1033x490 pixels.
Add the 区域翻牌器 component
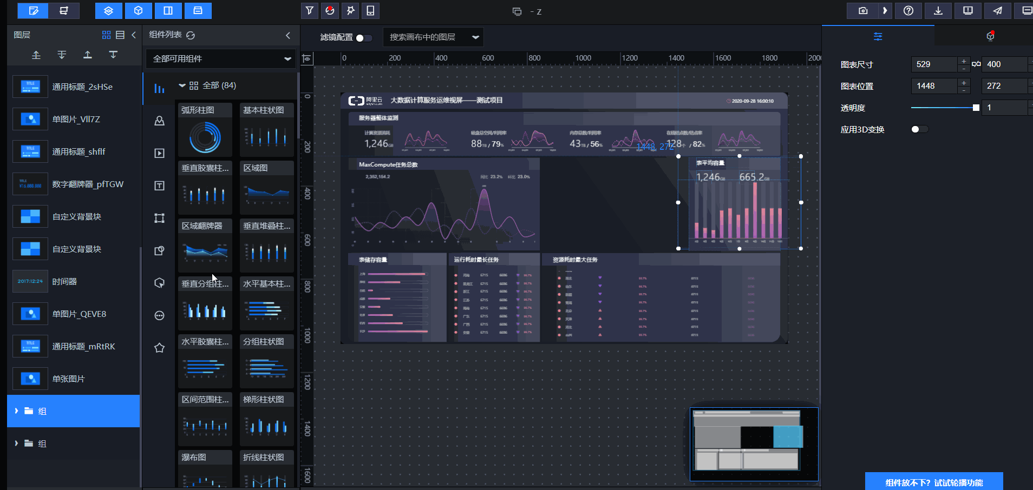point(205,246)
